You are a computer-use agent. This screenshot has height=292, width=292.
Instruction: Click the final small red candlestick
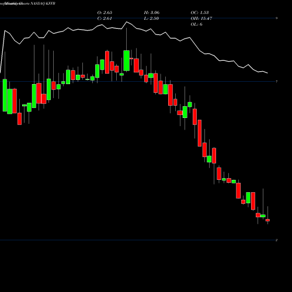267,220
